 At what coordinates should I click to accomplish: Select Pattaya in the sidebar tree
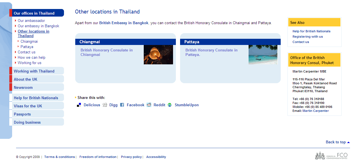[x=27, y=47]
